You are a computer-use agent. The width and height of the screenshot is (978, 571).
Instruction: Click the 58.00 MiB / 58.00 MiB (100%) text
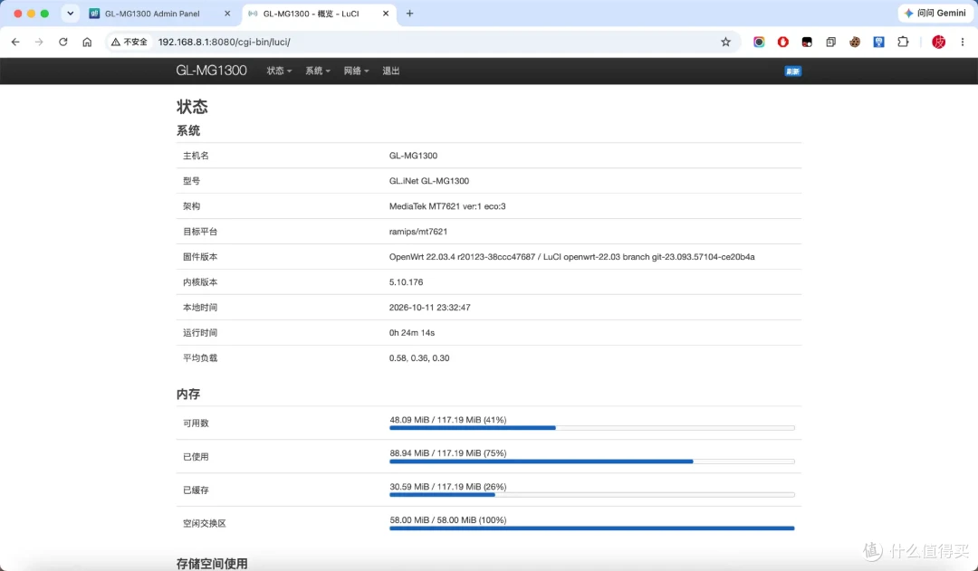(x=448, y=520)
